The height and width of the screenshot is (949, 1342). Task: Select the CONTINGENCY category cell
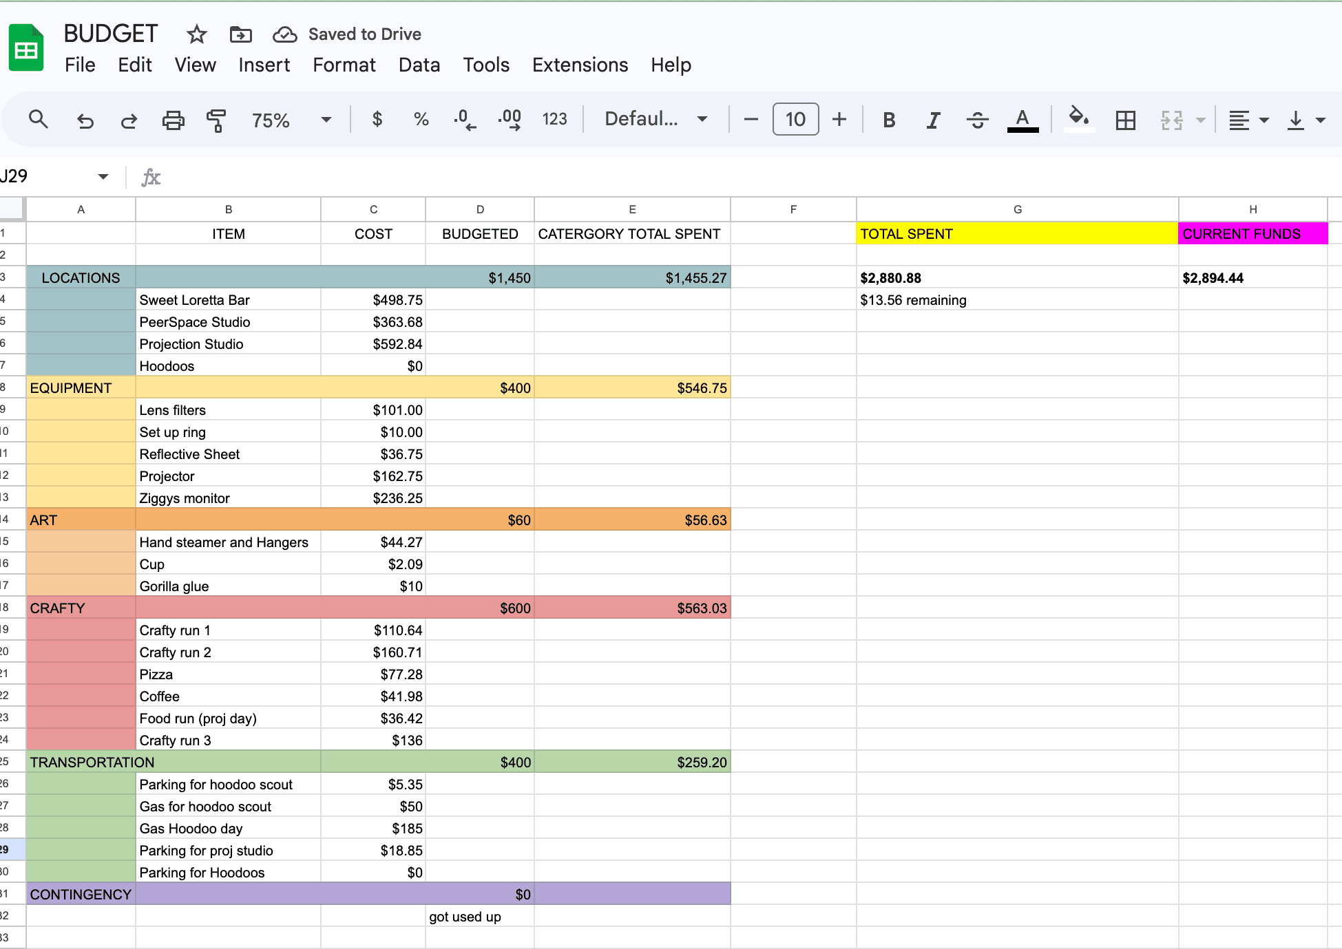(x=81, y=894)
